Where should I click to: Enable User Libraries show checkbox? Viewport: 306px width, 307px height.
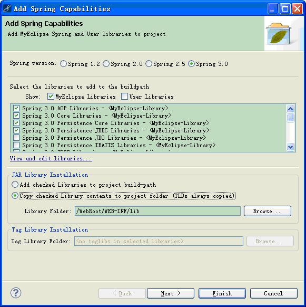[x=124, y=97]
